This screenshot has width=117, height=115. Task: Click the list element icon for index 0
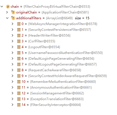pos(19,24)
